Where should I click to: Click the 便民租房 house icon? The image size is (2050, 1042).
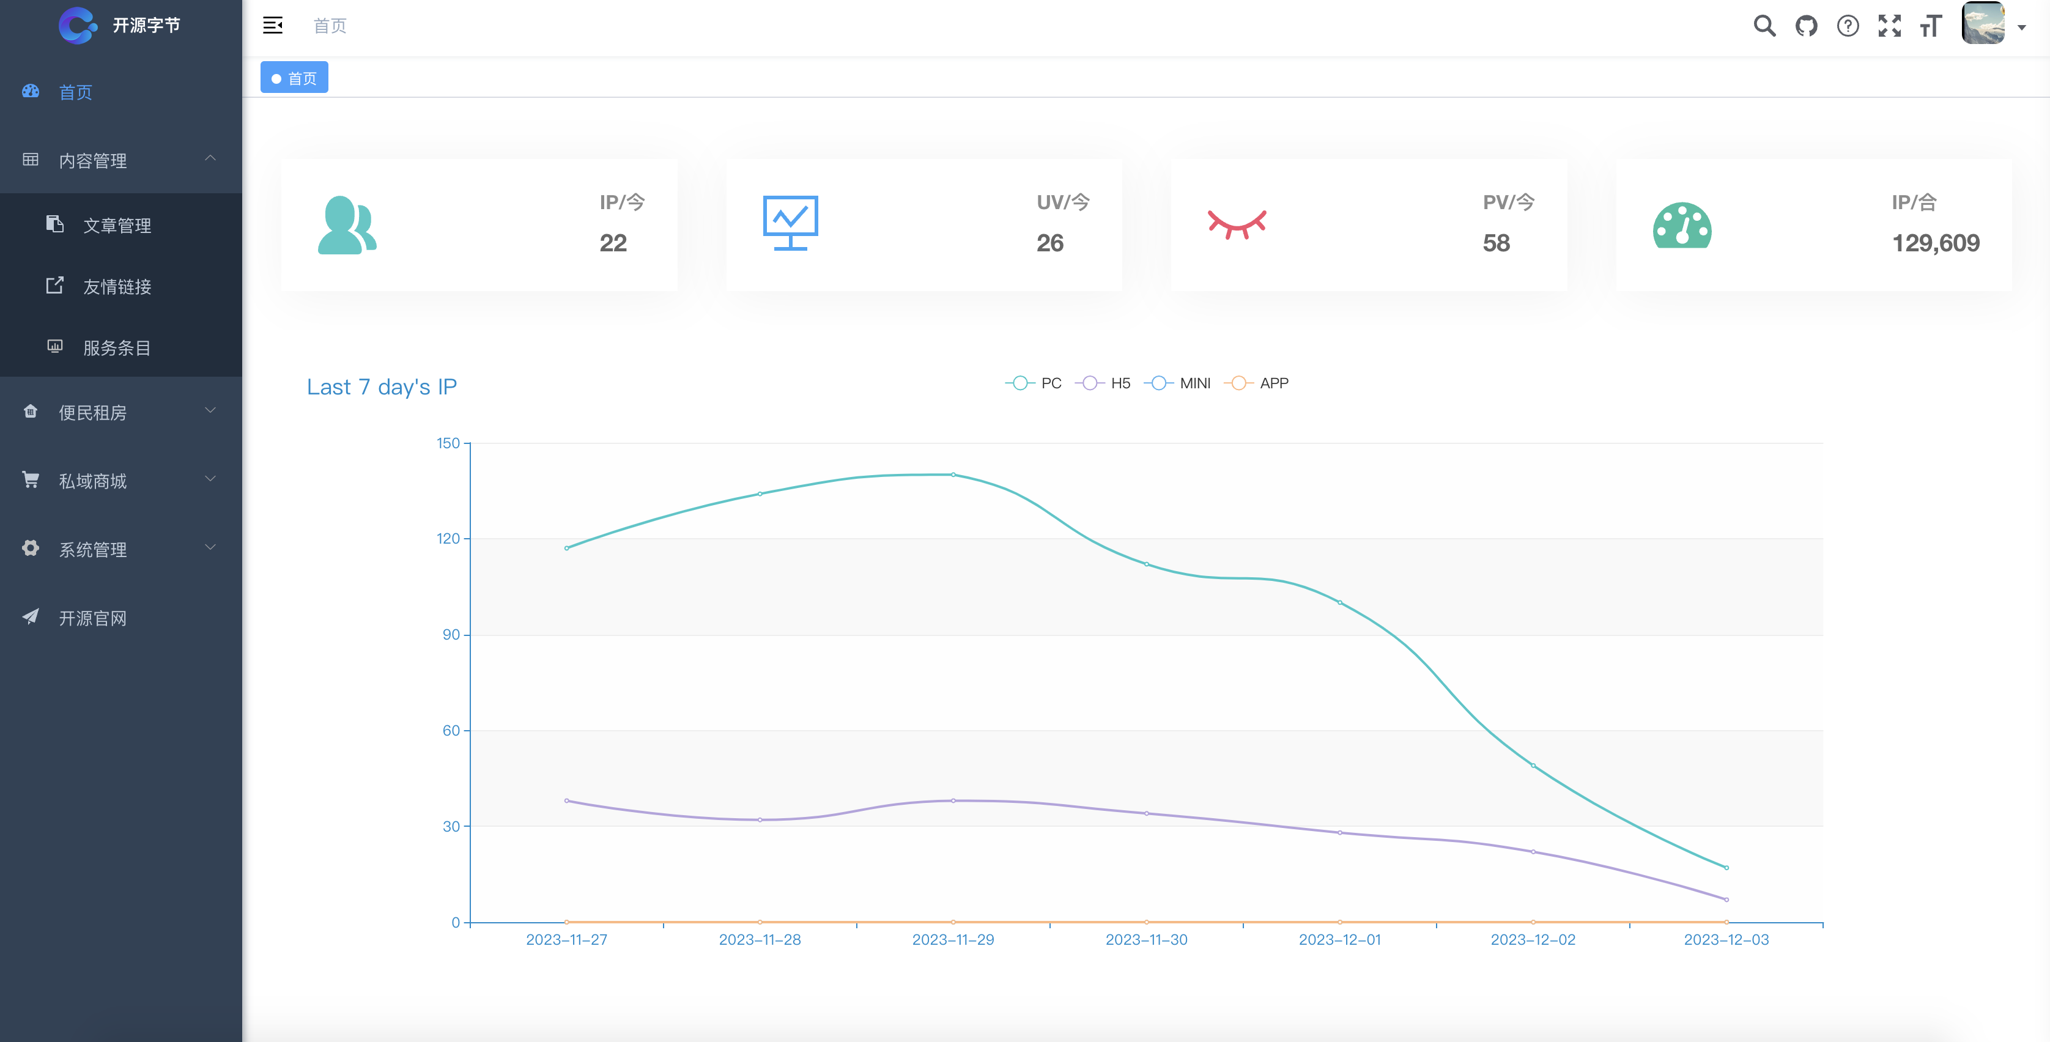pos(30,411)
